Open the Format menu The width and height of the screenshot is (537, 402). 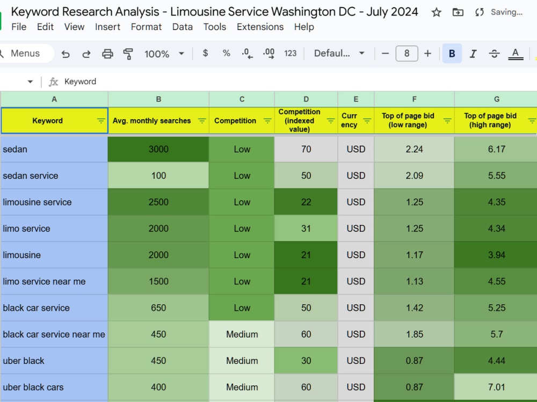[146, 27]
